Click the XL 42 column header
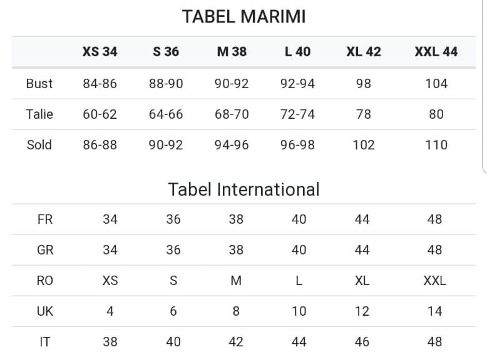This screenshot has width=487, height=362. (363, 52)
